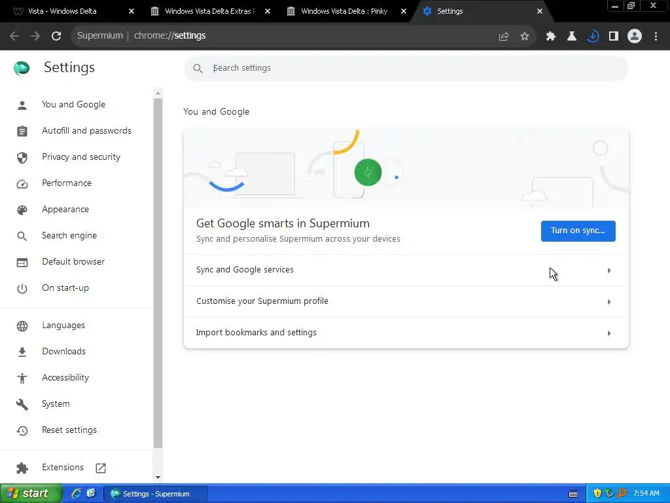Screen dimensions: 670x503
Task: Click the palette icon for Appearance
Action: click(22, 210)
